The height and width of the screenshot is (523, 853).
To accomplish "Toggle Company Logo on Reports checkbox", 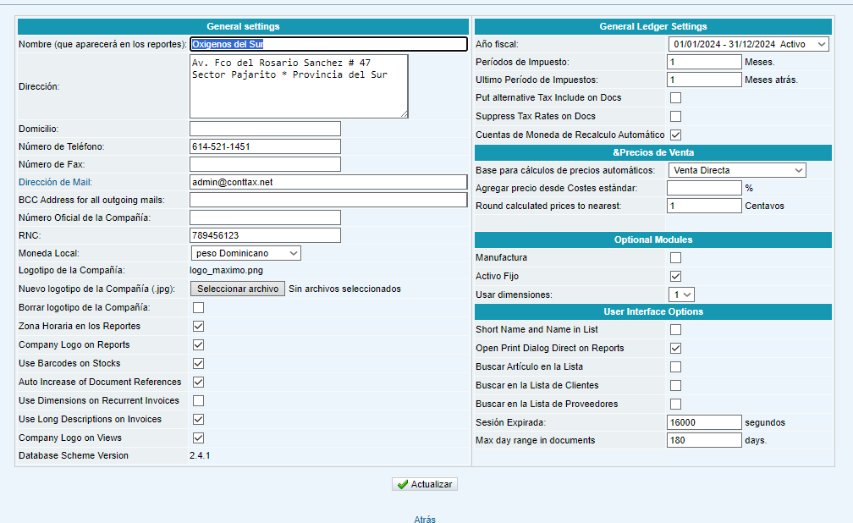I will tap(199, 344).
